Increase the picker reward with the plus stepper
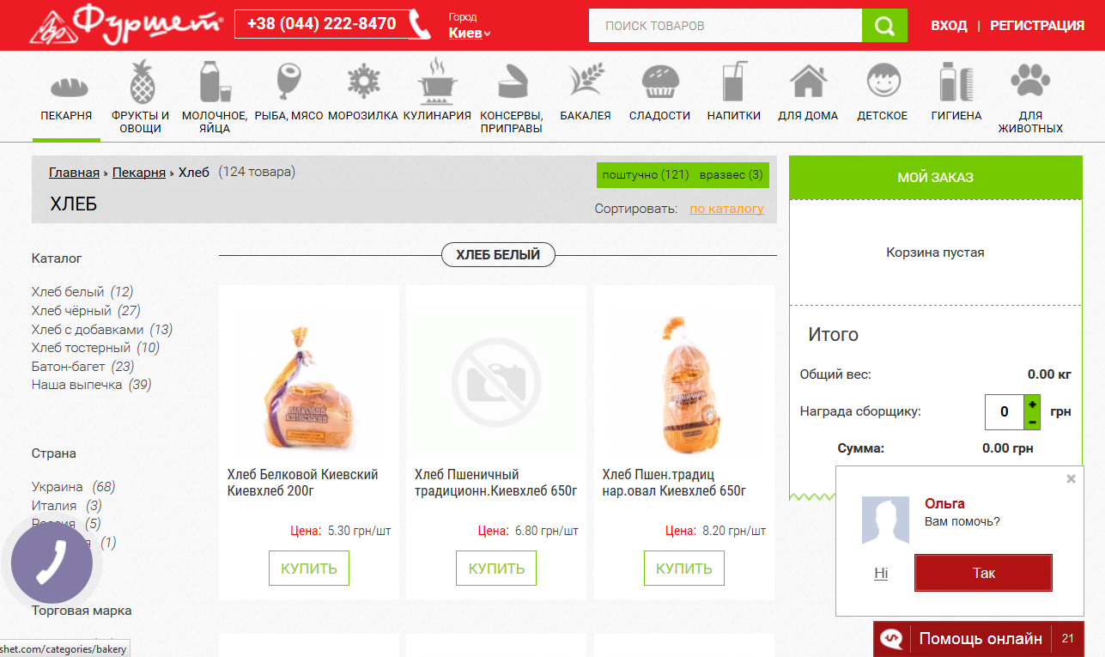Viewport: 1105px width, 657px height. (1032, 404)
